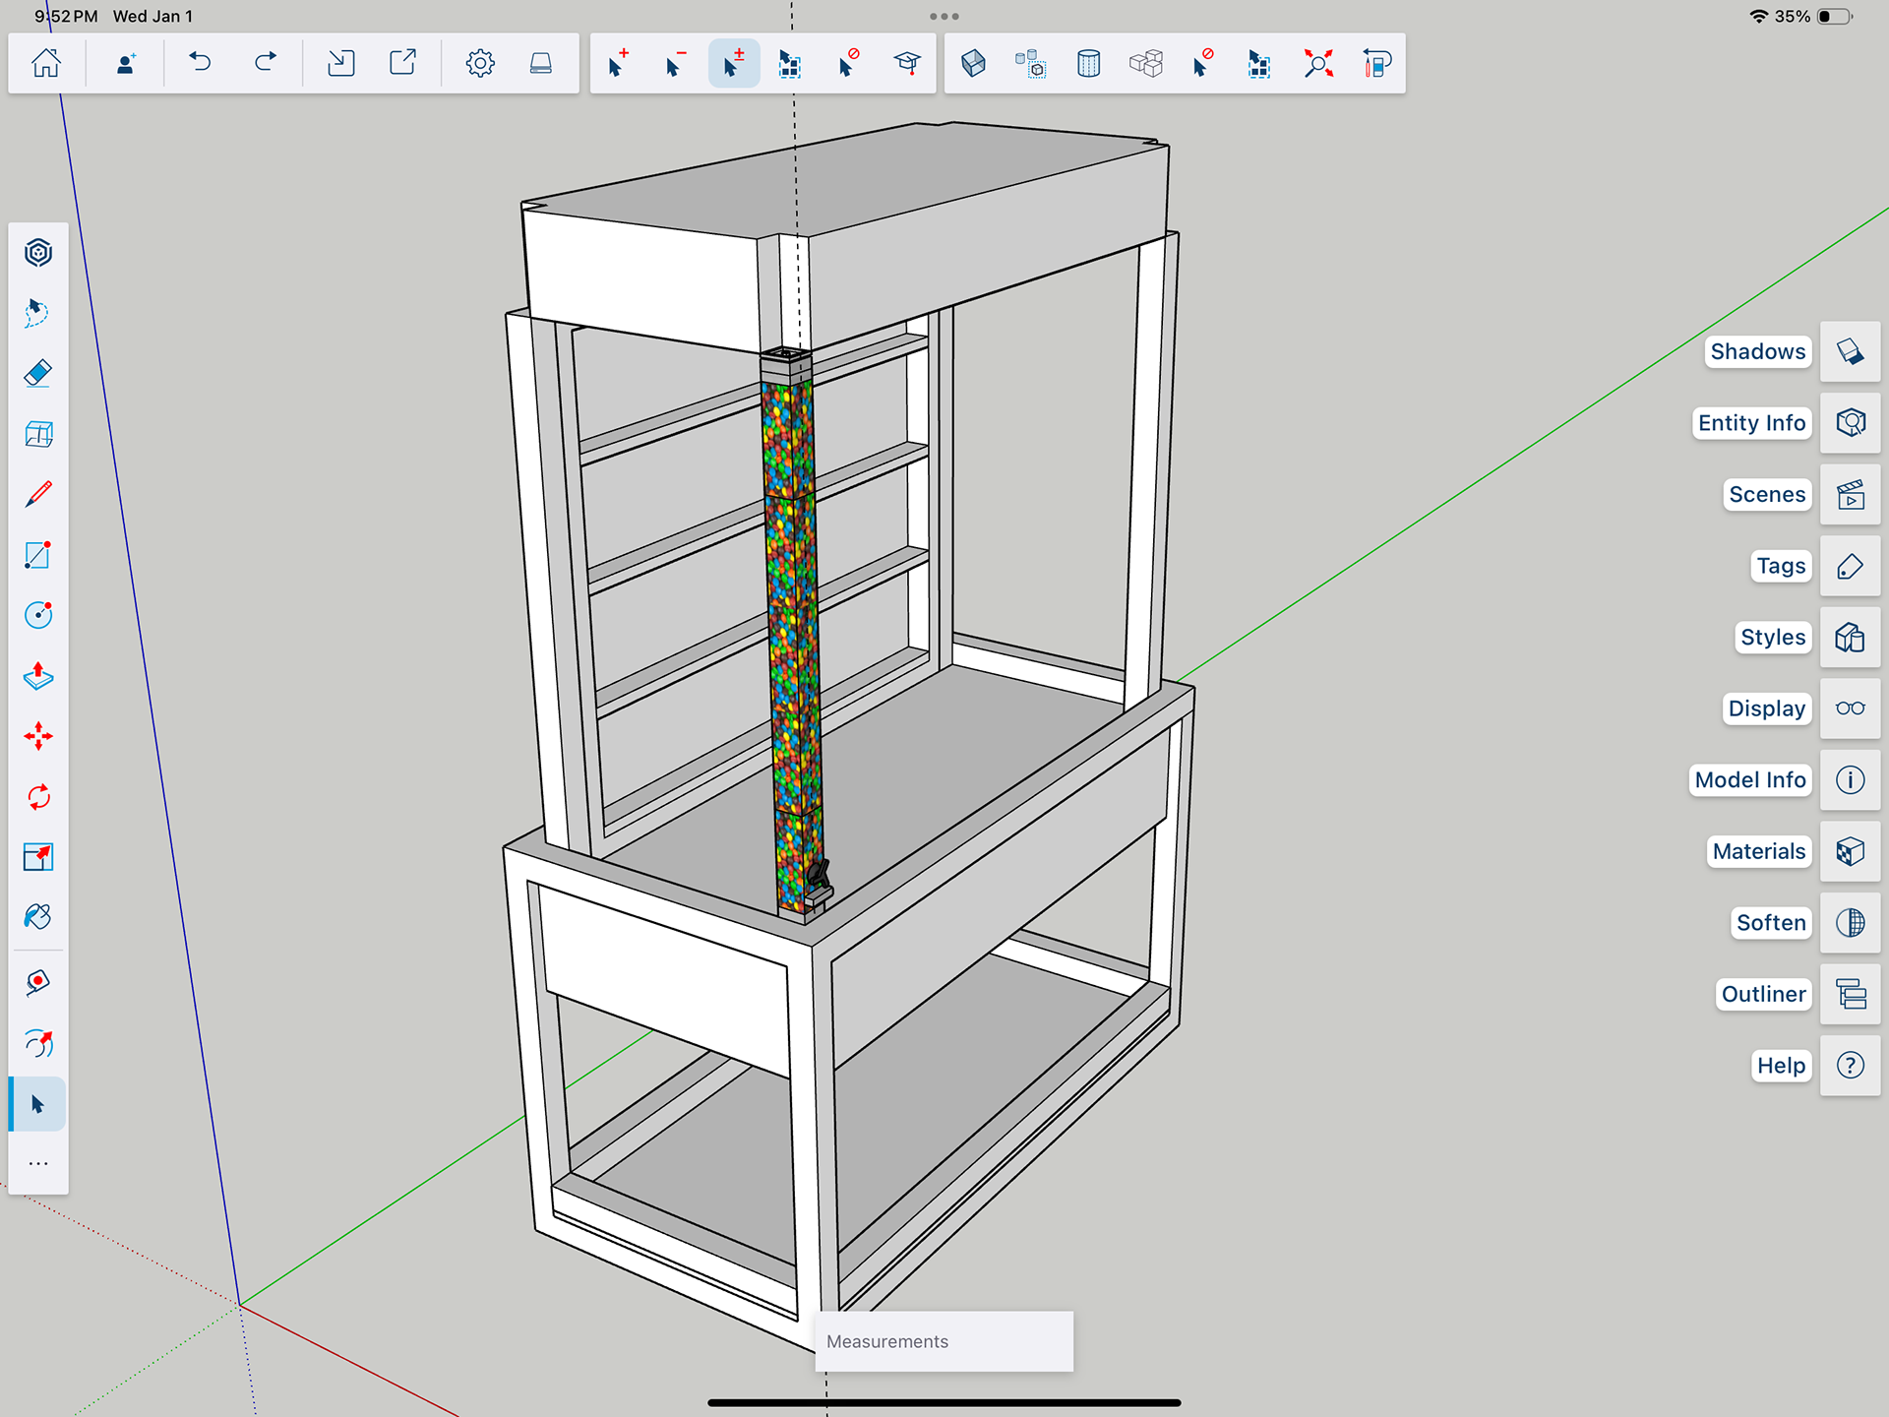Open the Materials panel
1889x1417 pixels.
(x=1850, y=851)
